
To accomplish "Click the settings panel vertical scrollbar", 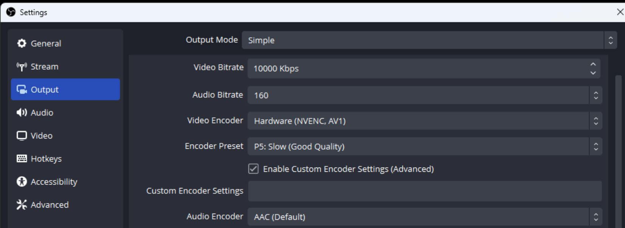I will 619,151.
